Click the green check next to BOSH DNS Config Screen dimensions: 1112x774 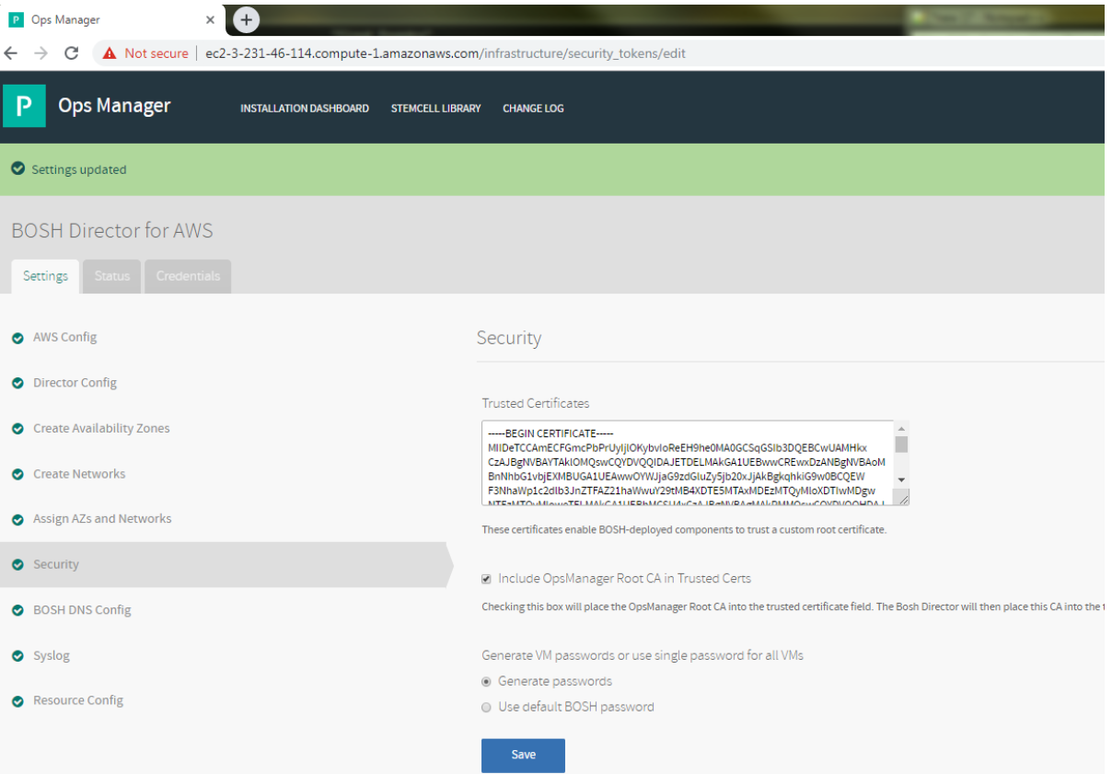tap(17, 610)
